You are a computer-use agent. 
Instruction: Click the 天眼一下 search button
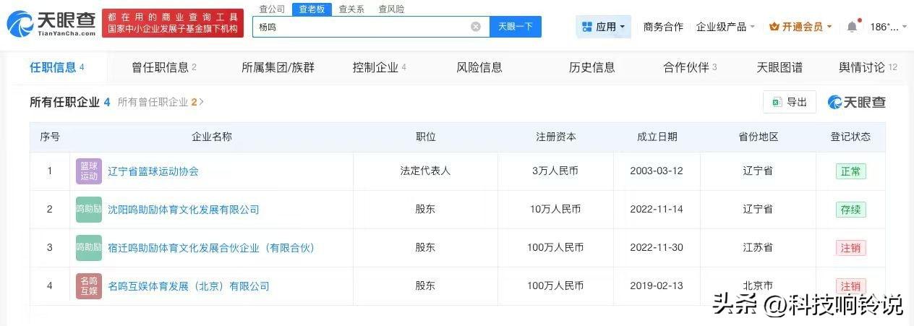coord(516,27)
